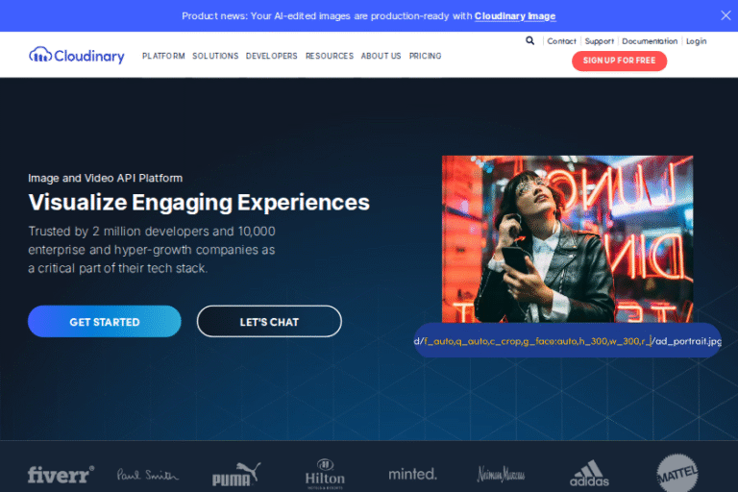738x492 pixels.
Task: Expand the Developers navigation menu
Action: click(x=272, y=56)
